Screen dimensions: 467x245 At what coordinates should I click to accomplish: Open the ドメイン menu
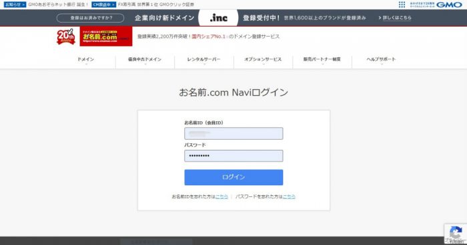tap(86, 59)
